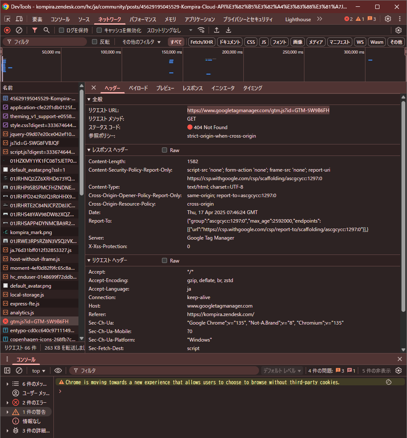Click the inspect element picker icon
The height and width of the screenshot is (438, 407).
[x=7, y=19]
